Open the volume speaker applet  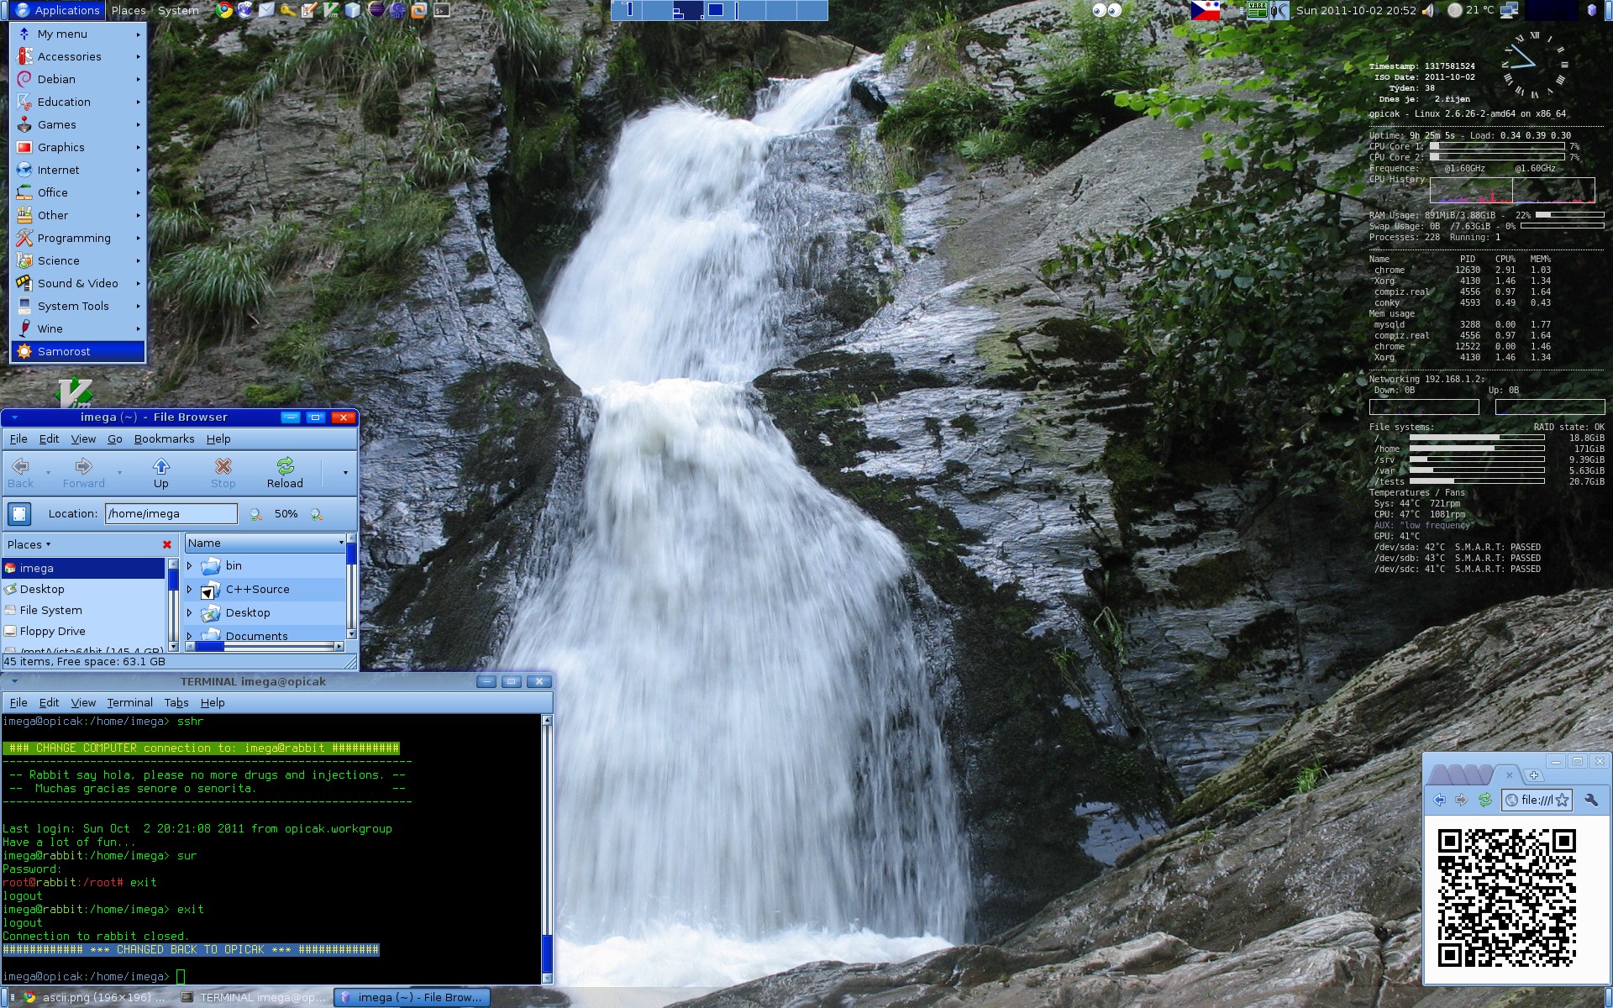click(x=1428, y=10)
